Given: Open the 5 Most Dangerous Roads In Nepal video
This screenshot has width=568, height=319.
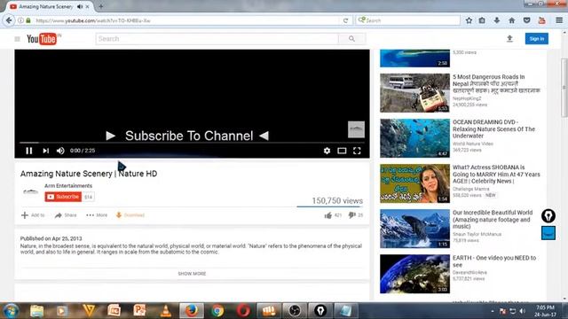Looking at the screenshot, I should [x=496, y=83].
